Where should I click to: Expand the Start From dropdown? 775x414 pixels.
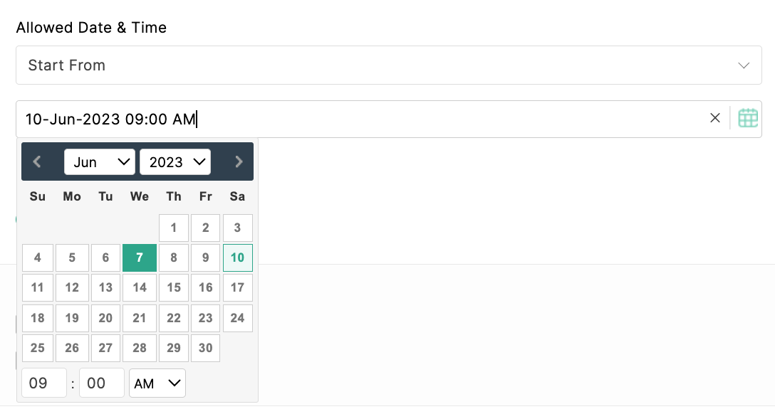point(389,65)
